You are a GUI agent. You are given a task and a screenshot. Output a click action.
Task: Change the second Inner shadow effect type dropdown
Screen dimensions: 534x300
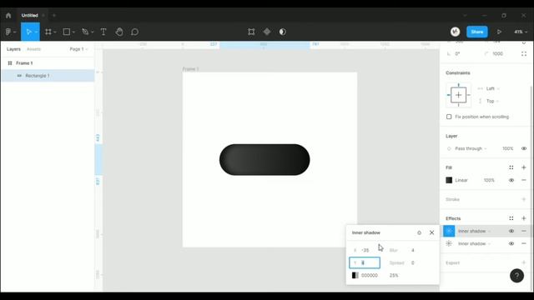point(474,243)
